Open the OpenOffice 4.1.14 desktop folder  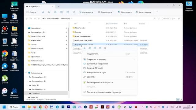pos(14,31)
